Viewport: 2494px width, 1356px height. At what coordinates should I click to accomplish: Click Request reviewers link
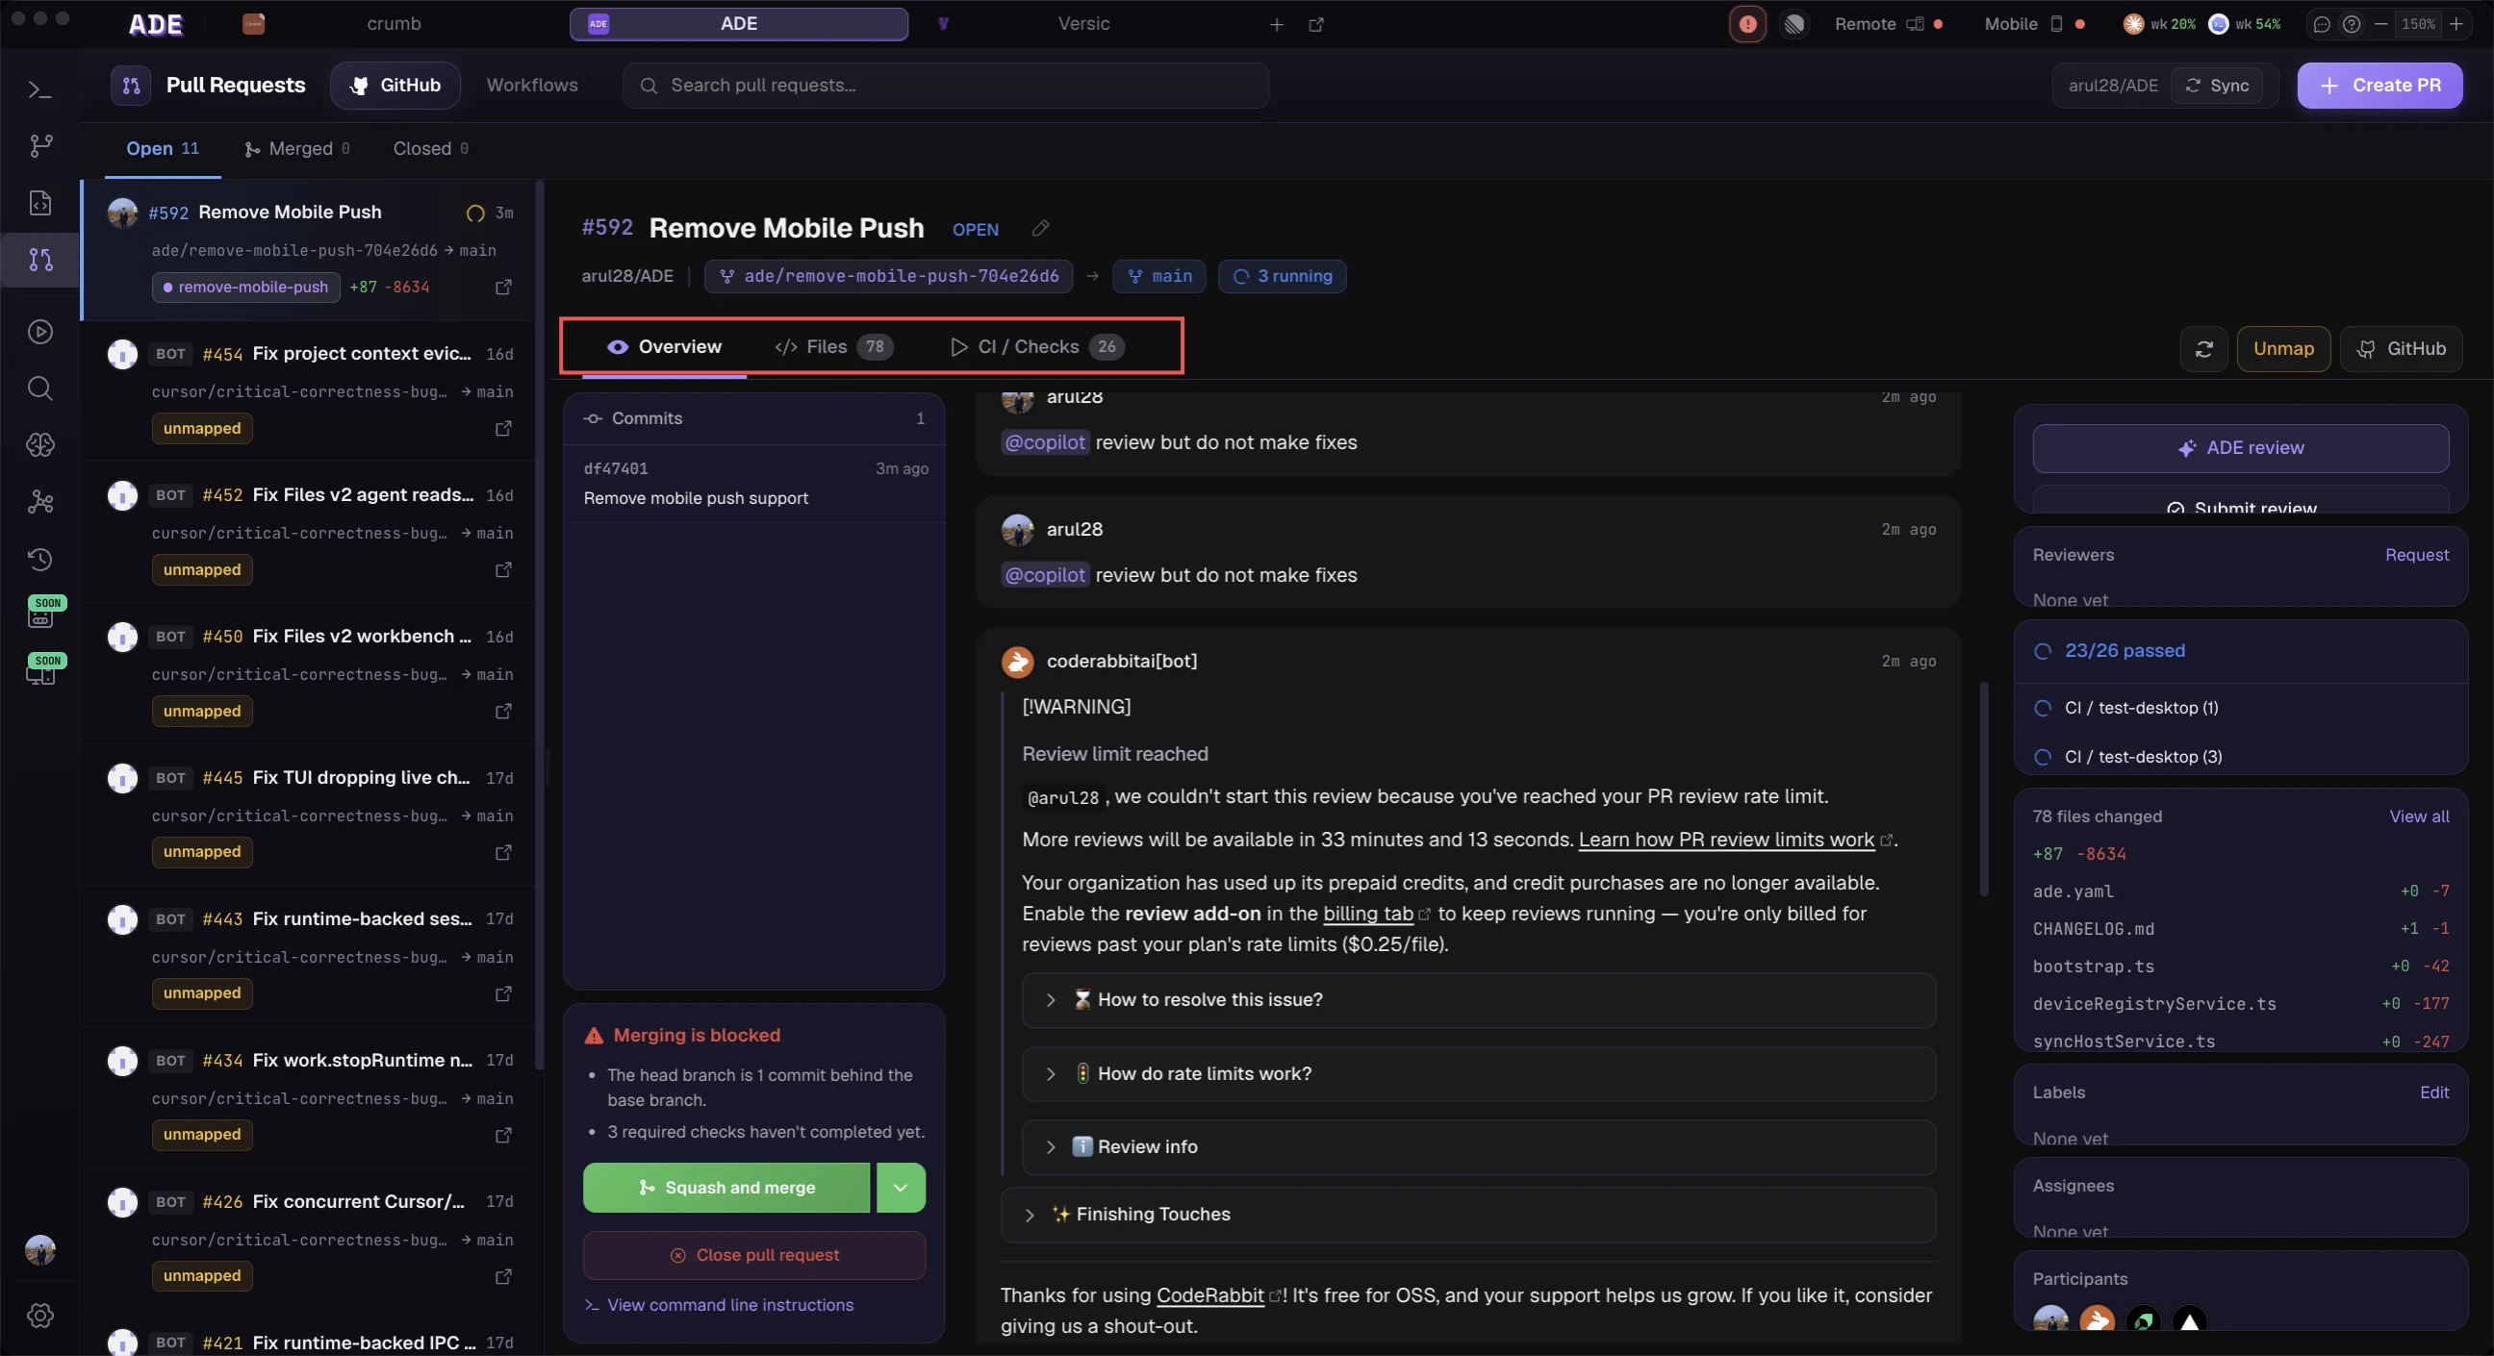(2417, 555)
